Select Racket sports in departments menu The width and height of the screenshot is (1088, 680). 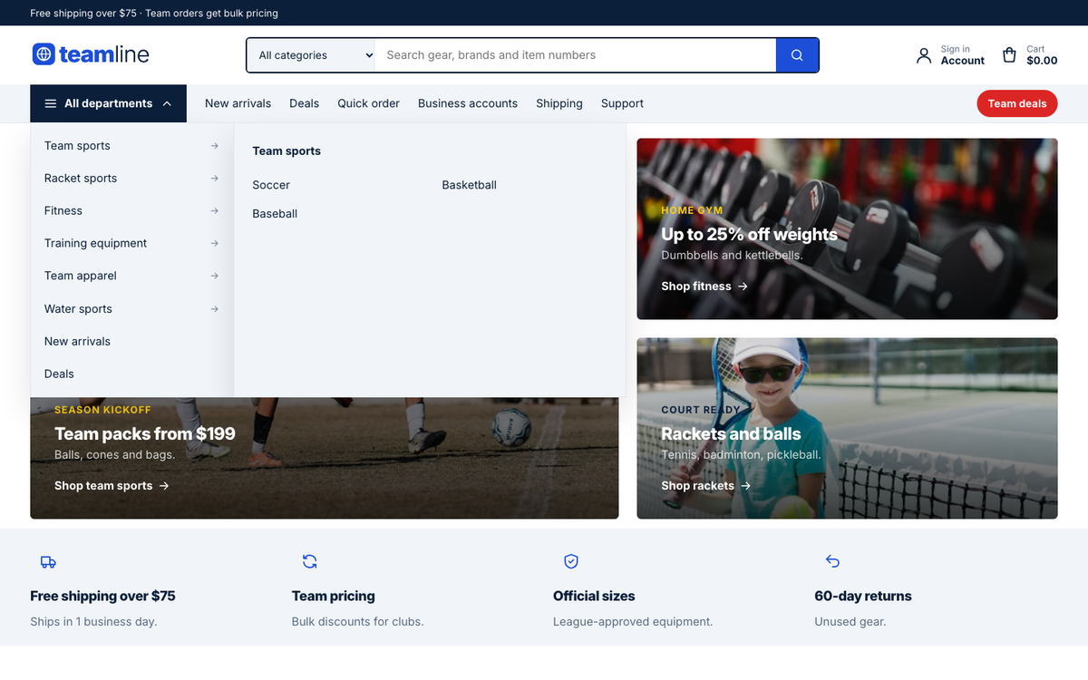[x=131, y=179]
